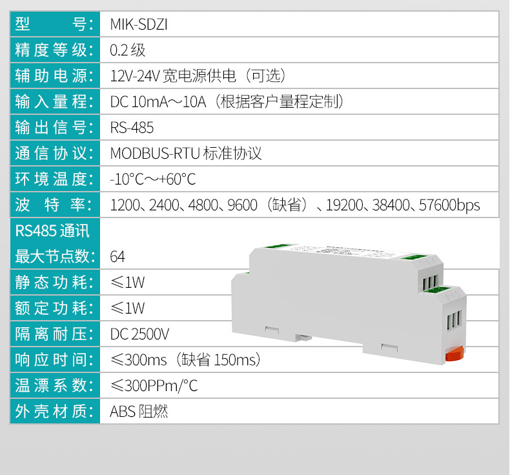Select temperature range -10°C~+60°C
This screenshot has width=510, height=475.
(153, 179)
